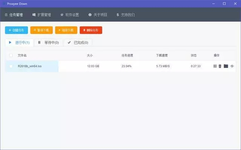
Task: Open the 软件设置 menu item
Action: pyautogui.click(x=69, y=15)
